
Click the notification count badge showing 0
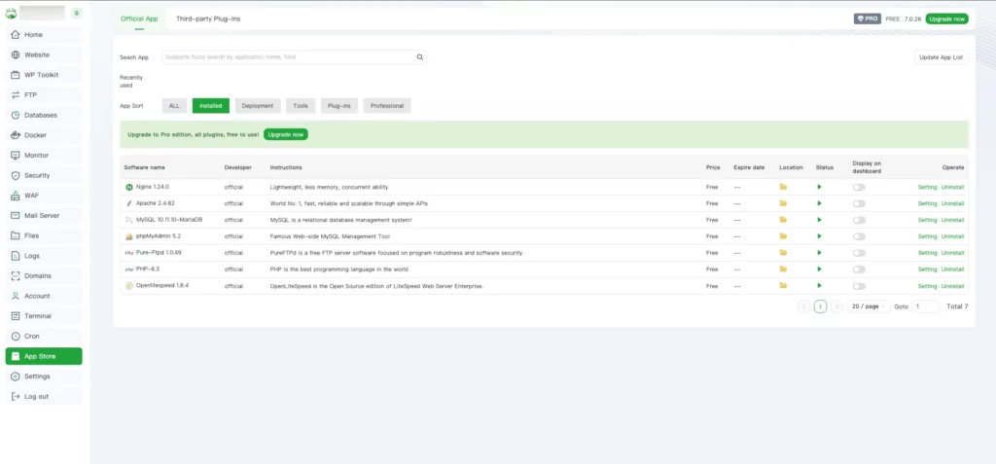[x=76, y=13]
